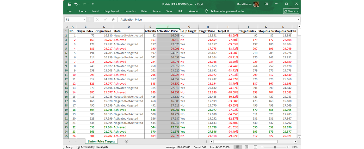Image resolution: width=364 pixels, height=149 pixels.
Task: Click the zoom slider in the status bar
Action: click(x=275, y=147)
